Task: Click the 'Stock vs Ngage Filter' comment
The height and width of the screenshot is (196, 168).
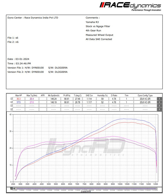Action: click(x=98, y=26)
